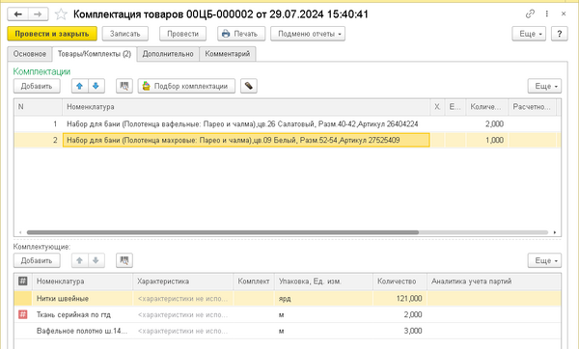
Task: Move Комплектации row down
Action: [96, 86]
